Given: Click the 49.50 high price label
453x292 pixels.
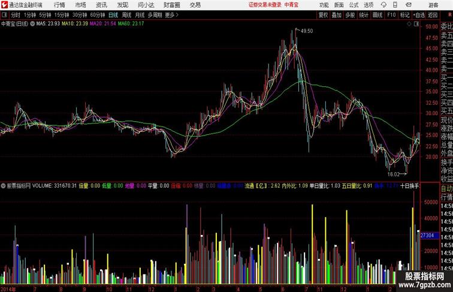Looking at the screenshot, I should [x=307, y=31].
